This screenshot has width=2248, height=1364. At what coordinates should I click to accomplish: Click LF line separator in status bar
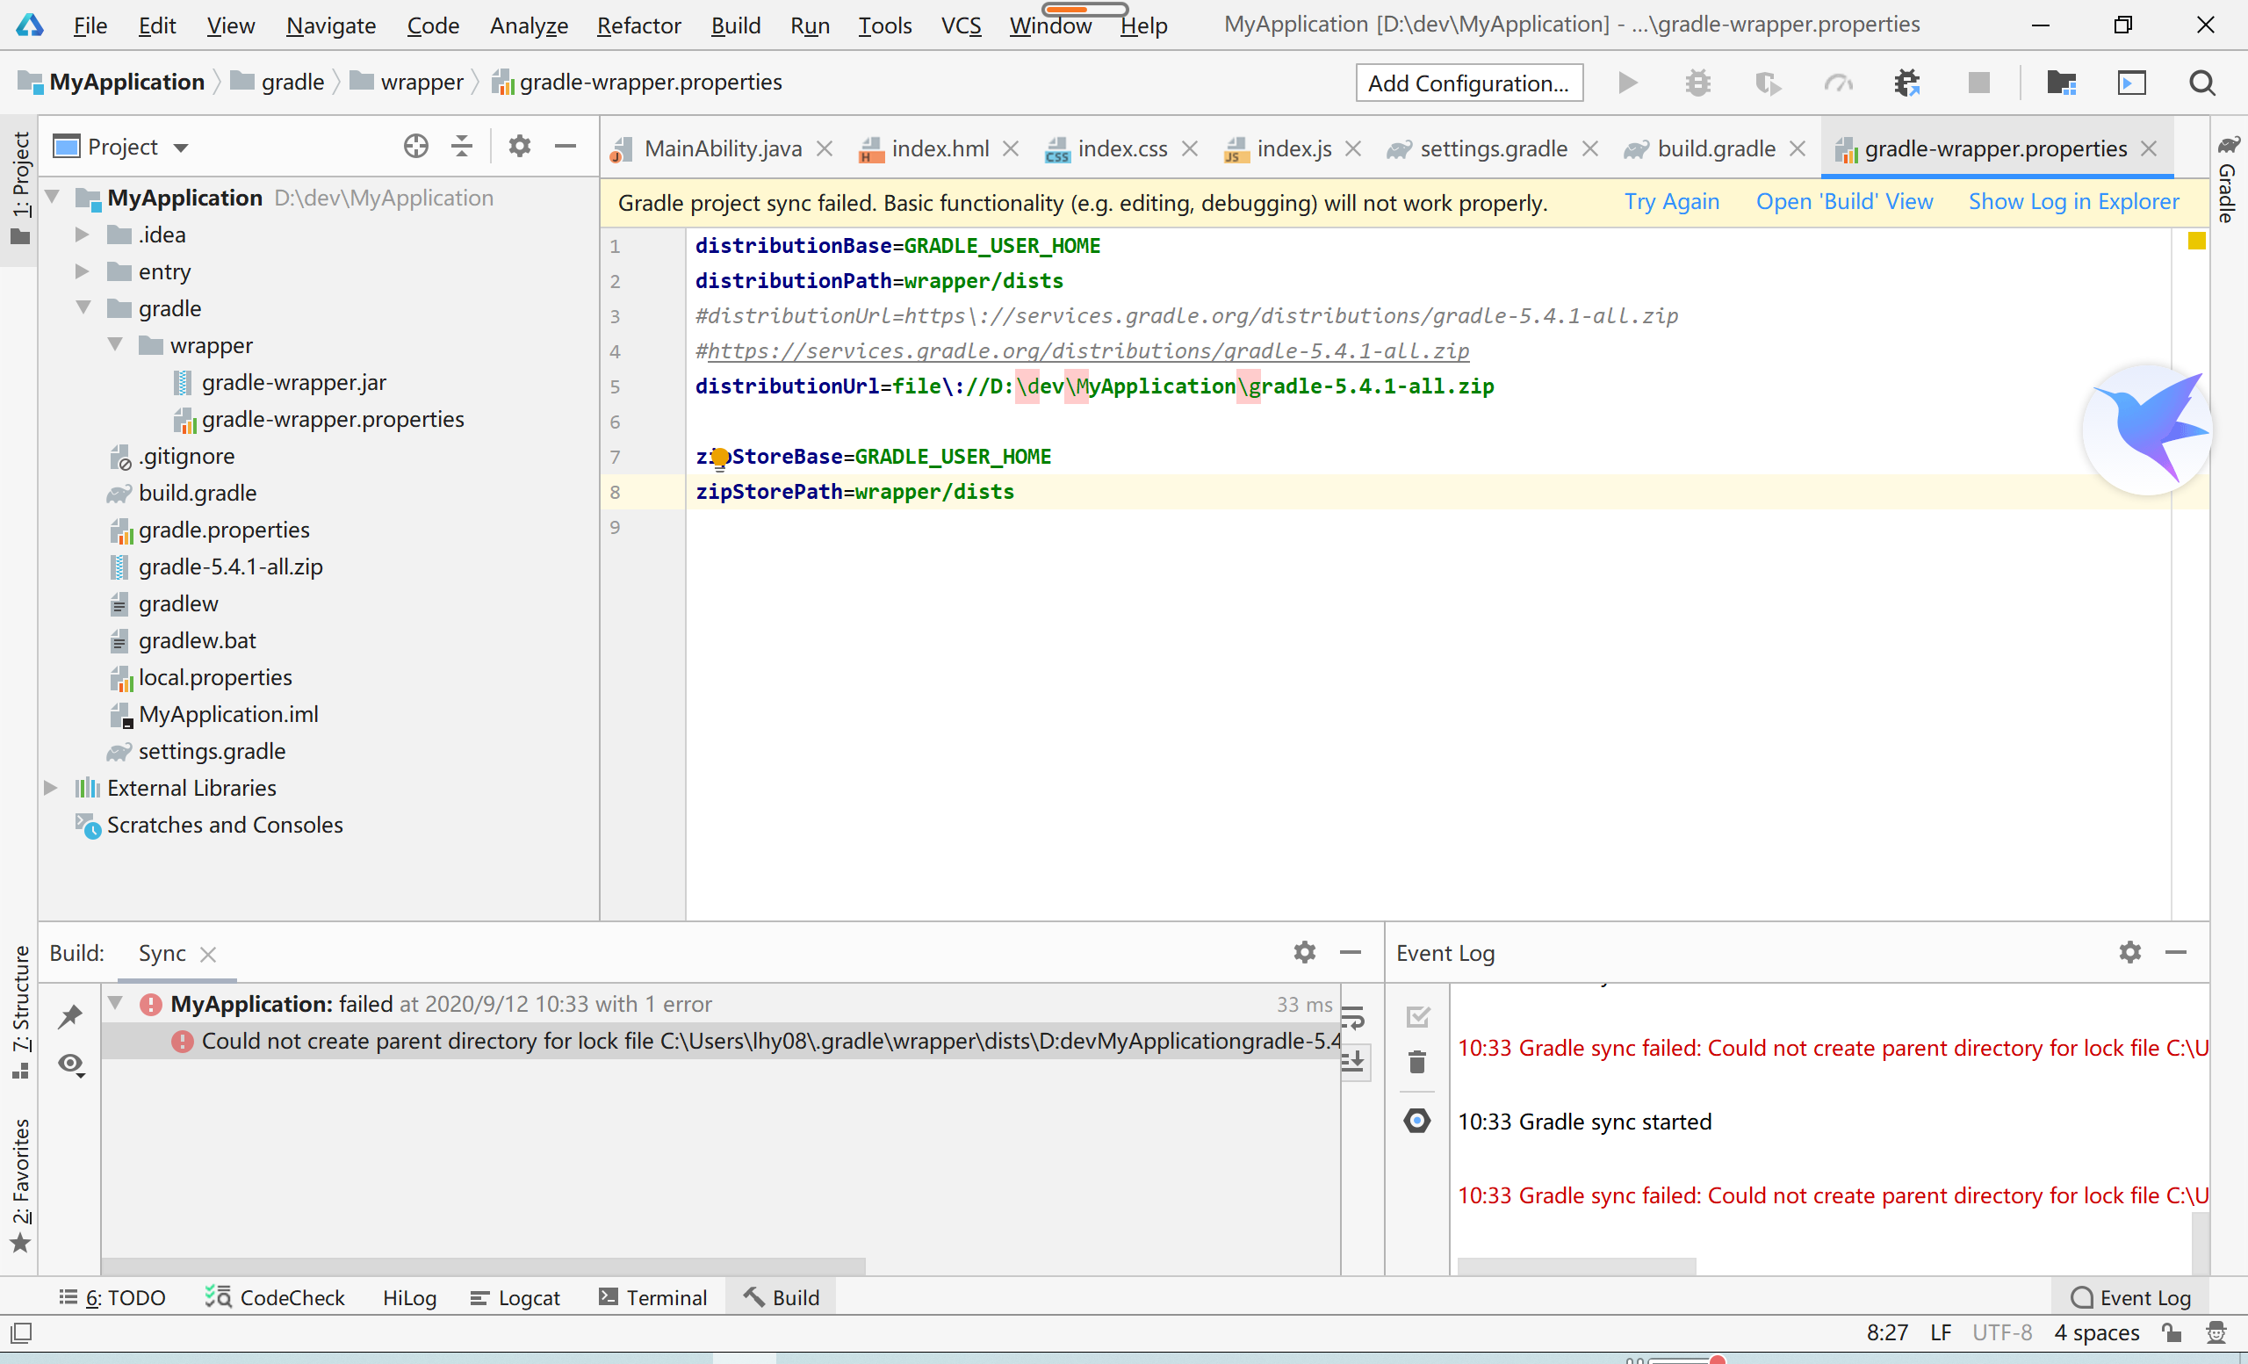pos(1941,1332)
